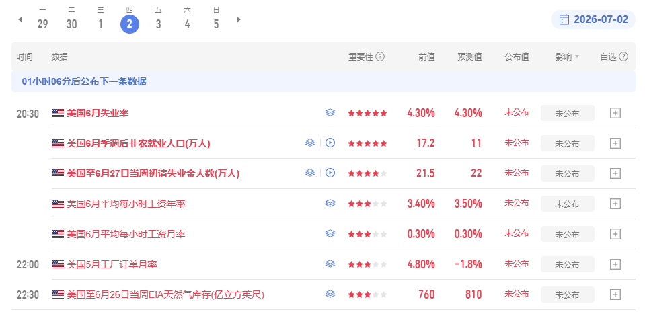The image size is (645, 316).
Task: Open the 影响 filter dropdown
Action: coord(567,56)
